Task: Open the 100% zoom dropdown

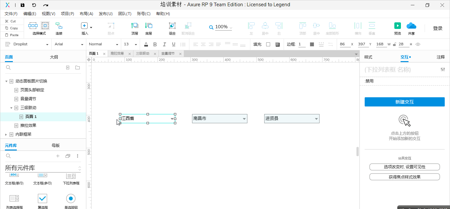Action: [x=231, y=28]
